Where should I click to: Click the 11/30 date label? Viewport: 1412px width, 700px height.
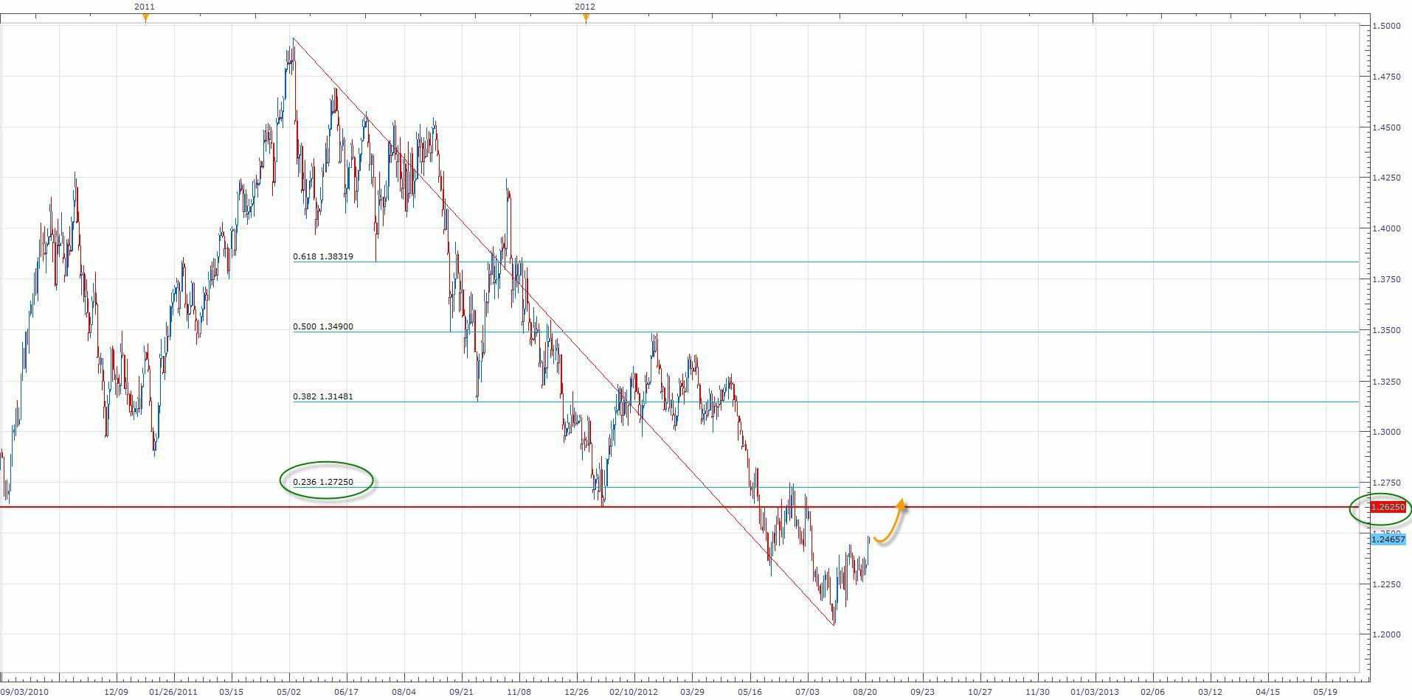coord(1038,692)
